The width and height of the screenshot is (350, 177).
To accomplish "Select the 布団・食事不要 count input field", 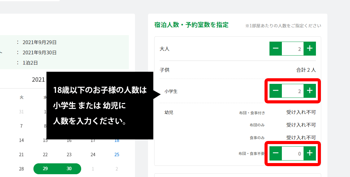I will (292, 153).
